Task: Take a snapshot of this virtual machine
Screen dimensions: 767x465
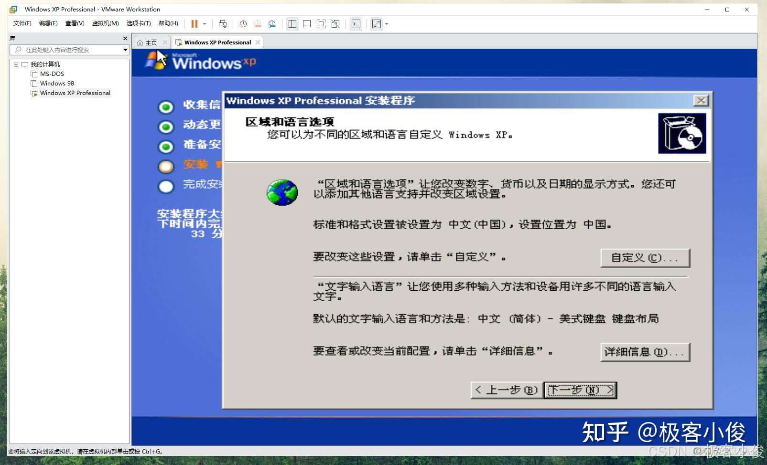Action: pos(243,24)
